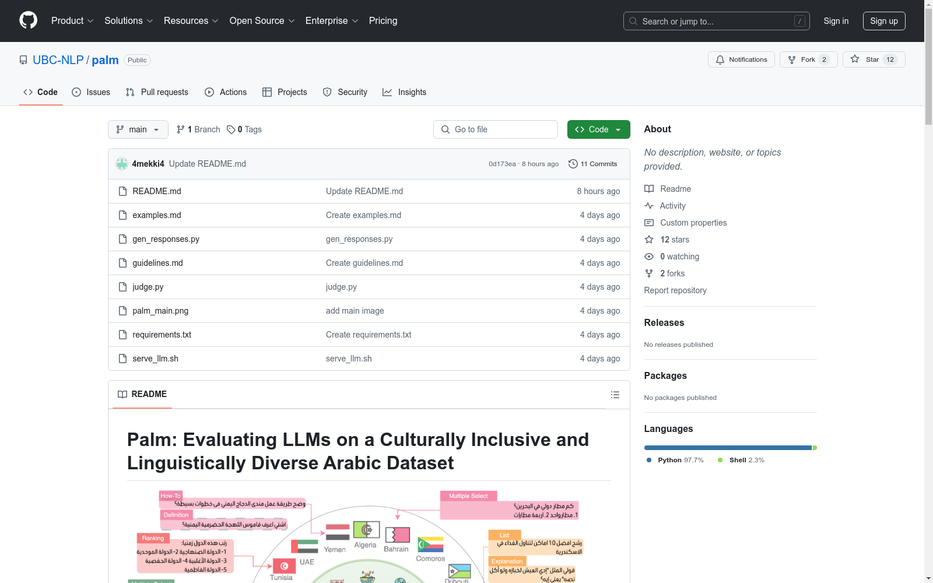The image size is (933, 583).
Task: Click the Custom properties note icon
Action: [649, 223]
